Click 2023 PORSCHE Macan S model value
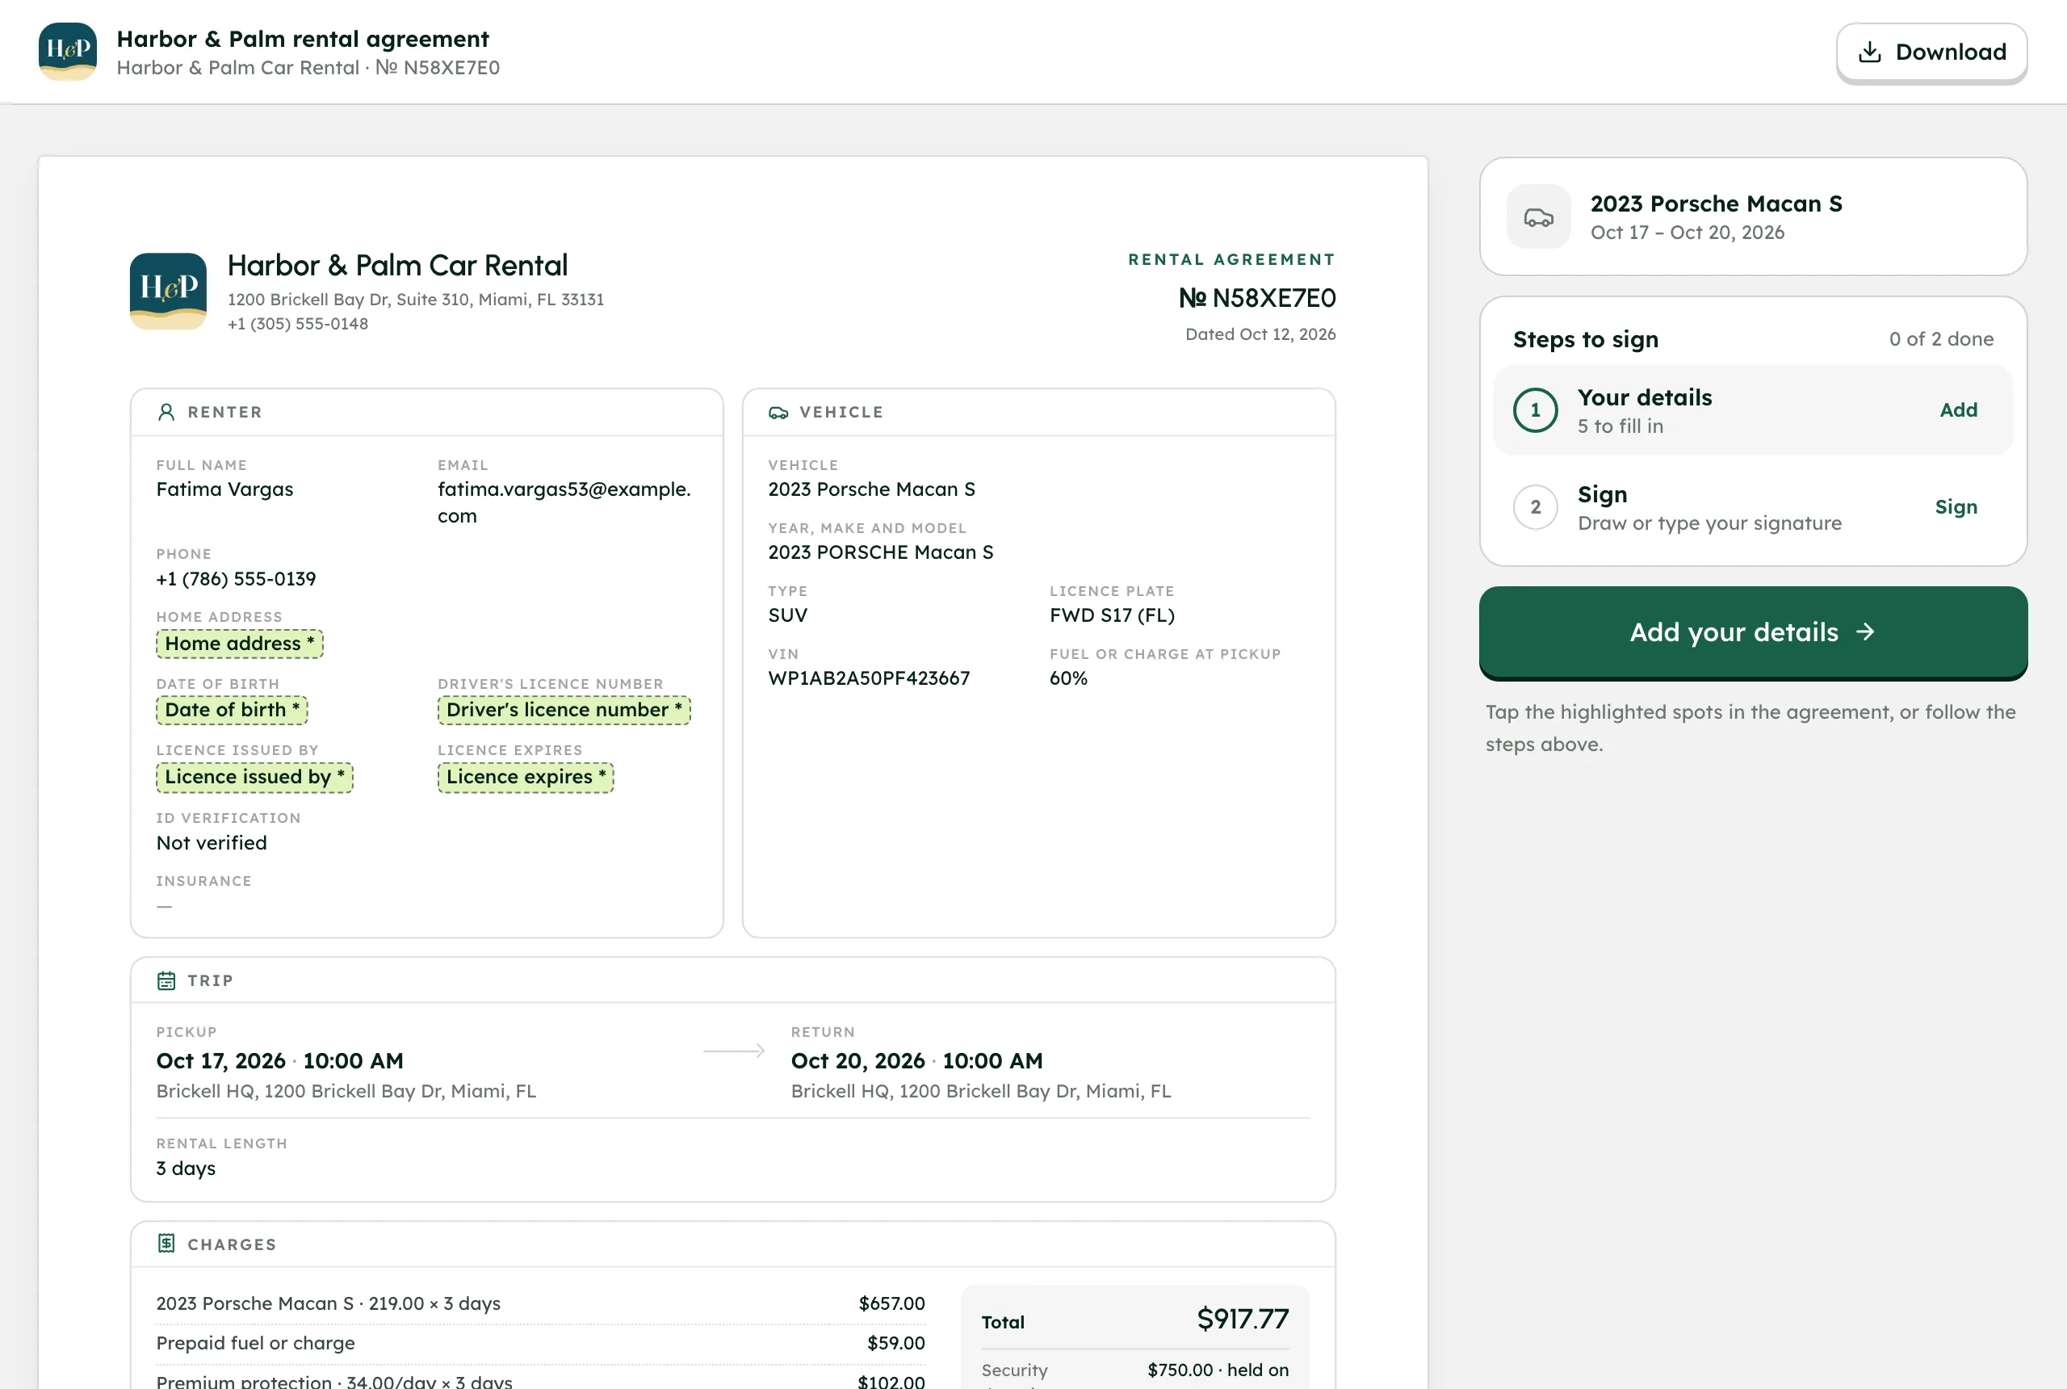The width and height of the screenshot is (2067, 1389). (x=880, y=552)
